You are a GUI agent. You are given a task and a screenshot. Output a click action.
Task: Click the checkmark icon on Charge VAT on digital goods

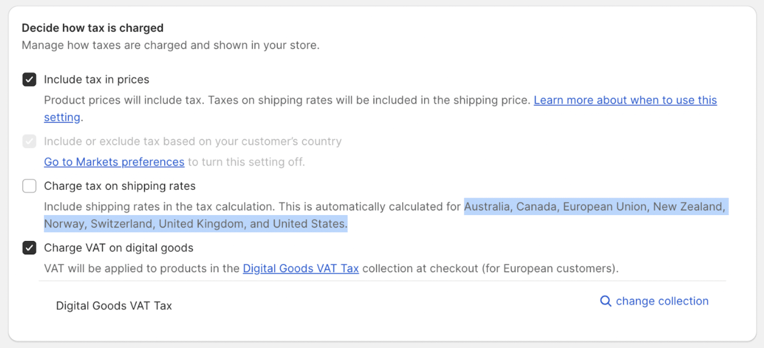coord(29,248)
